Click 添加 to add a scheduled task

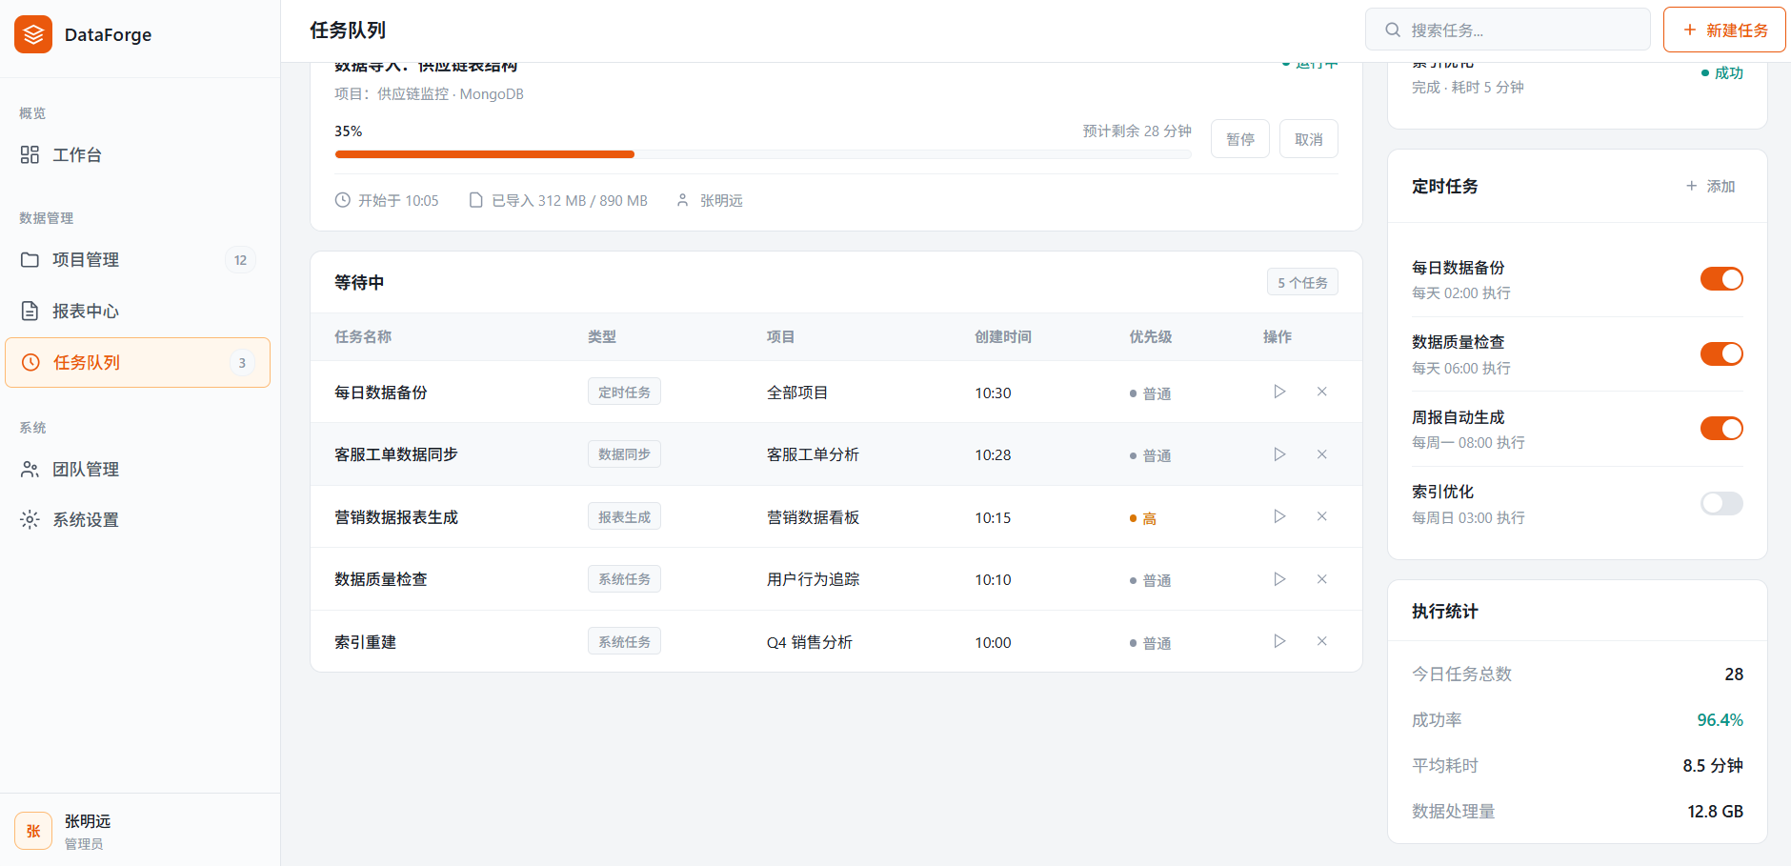[x=1710, y=186]
